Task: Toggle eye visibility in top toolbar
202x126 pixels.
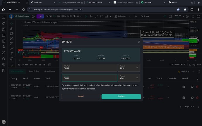Action: click(x=165, y=16)
